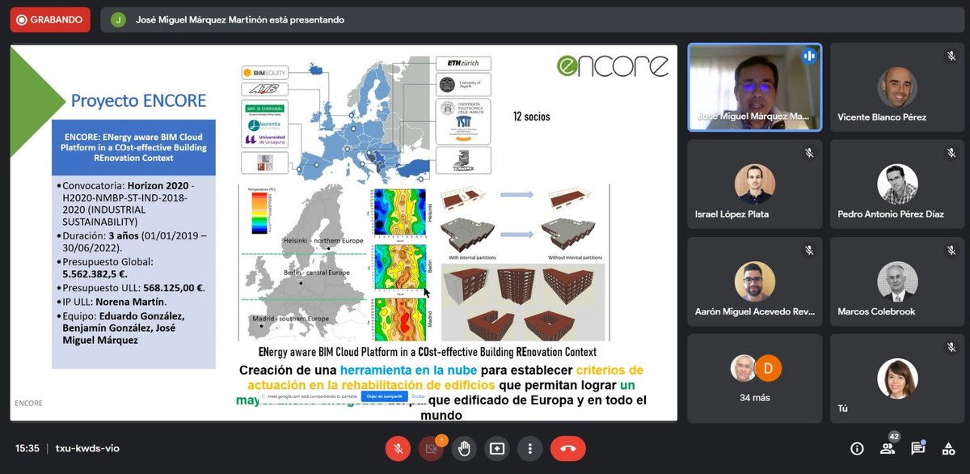This screenshot has width=970, height=474.
Task: Click muted mic icon on Pedro Antonio tile
Action: coord(951,153)
